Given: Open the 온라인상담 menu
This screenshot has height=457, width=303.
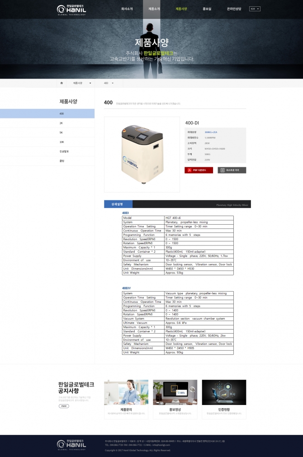Looking at the screenshot, I should tap(234, 9).
